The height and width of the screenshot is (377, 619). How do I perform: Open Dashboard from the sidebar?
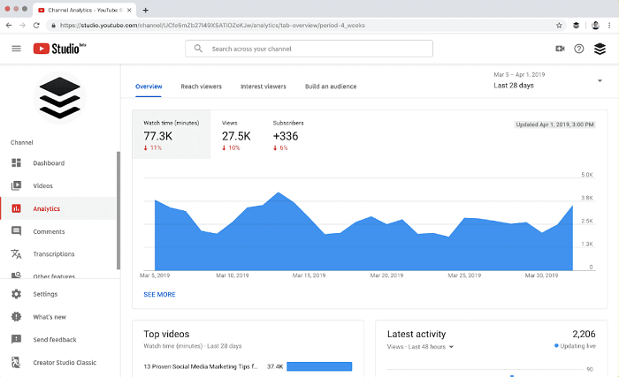click(x=49, y=163)
